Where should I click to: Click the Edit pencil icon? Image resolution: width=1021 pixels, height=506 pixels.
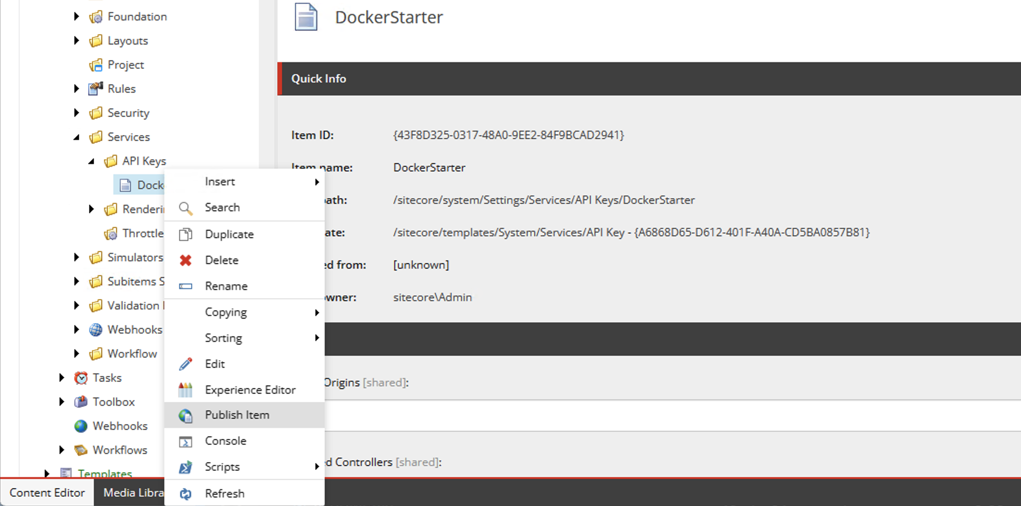pyautogui.click(x=185, y=364)
